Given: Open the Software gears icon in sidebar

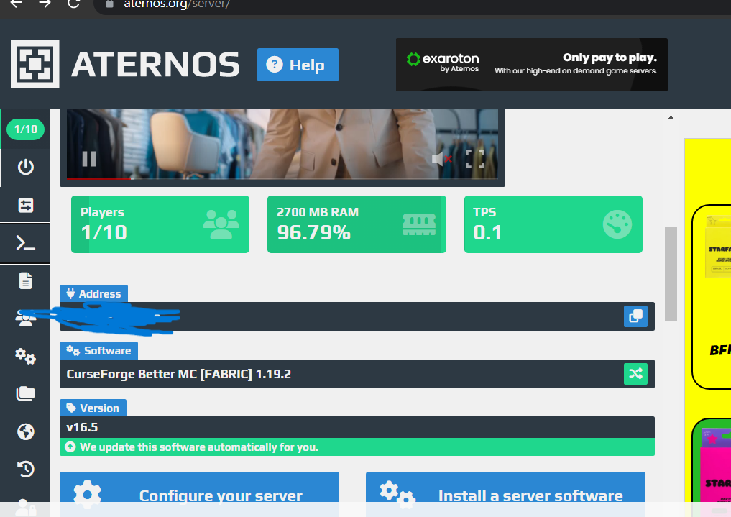Looking at the screenshot, I should coord(26,356).
